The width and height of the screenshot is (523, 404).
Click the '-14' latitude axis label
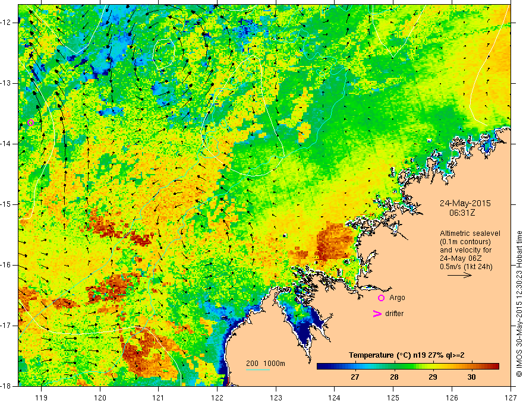6,144
